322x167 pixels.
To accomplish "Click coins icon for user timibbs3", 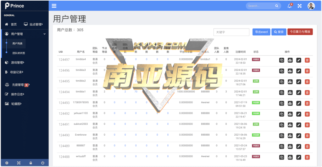I will [x=290, y=71].
